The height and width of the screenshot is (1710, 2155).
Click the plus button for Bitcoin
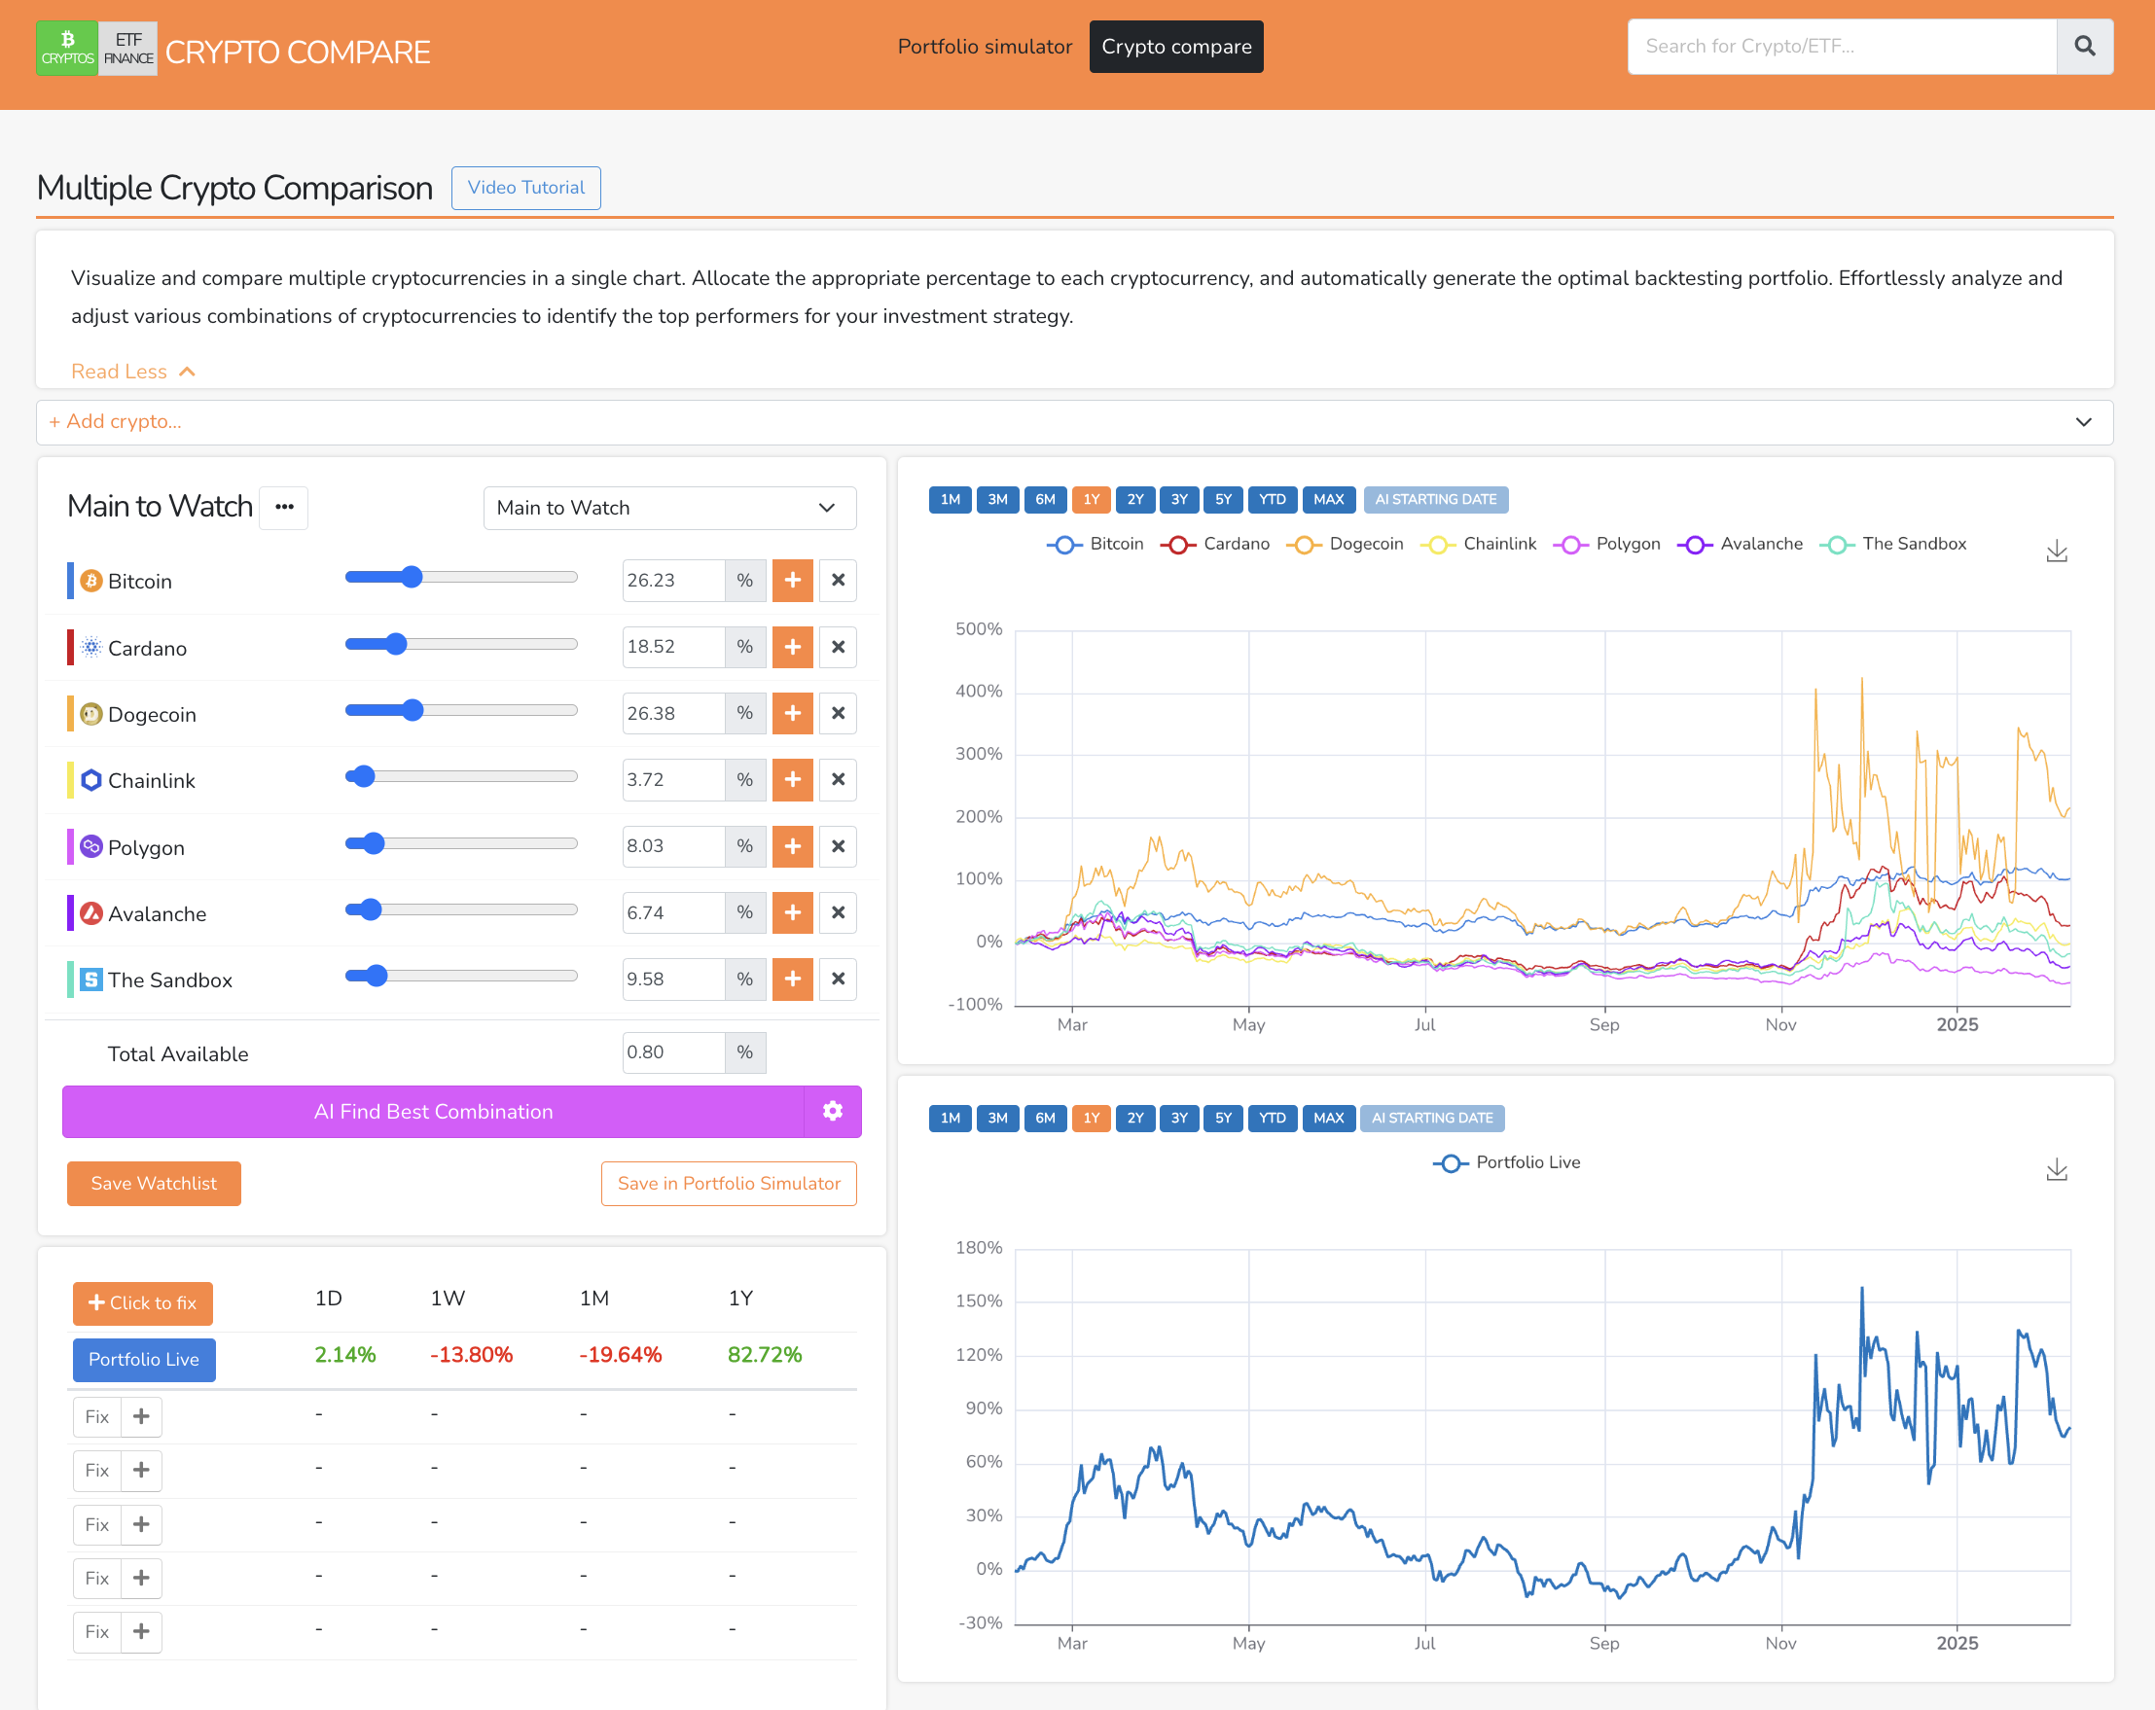coord(793,581)
